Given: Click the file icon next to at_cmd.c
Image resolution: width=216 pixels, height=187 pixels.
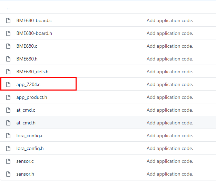Looking at the screenshot, I should [x=8, y=110].
